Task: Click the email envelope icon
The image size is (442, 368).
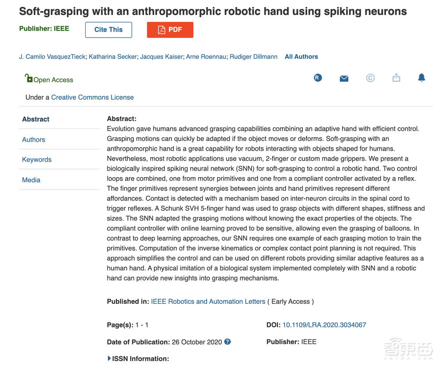Action: point(344,79)
